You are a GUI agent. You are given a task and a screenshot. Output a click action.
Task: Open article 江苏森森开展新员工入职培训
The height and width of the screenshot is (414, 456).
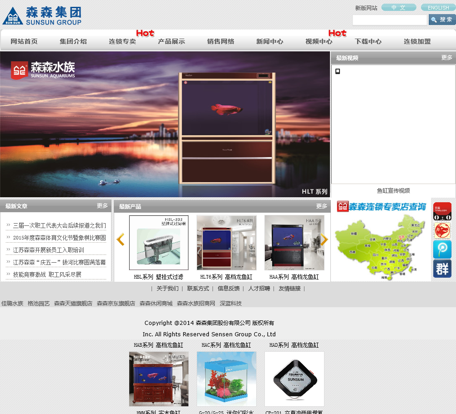tap(49, 250)
